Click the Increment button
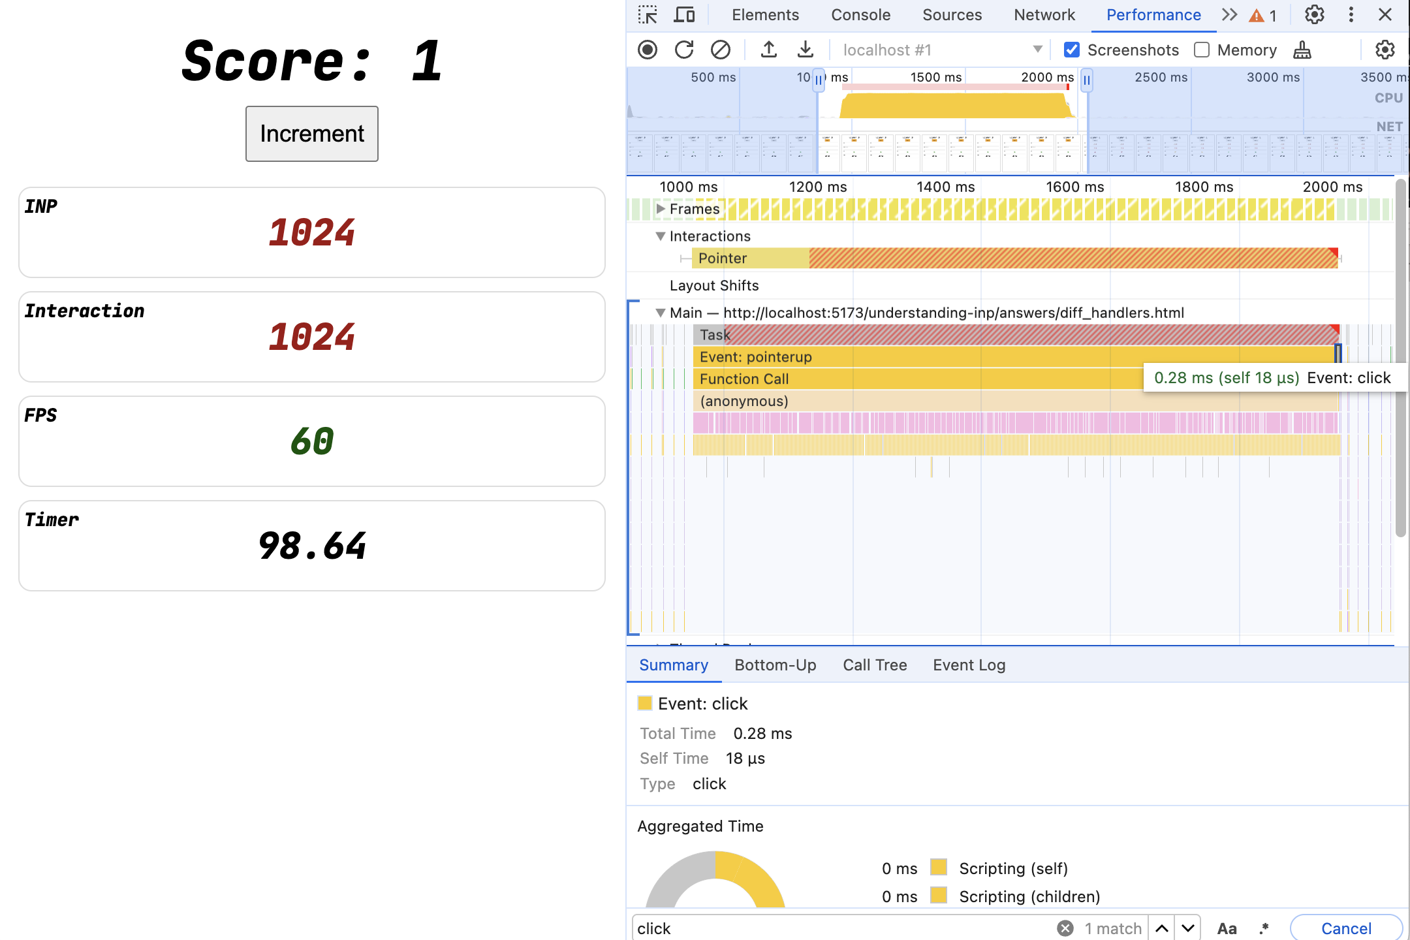Viewport: 1410px width, 940px height. click(311, 133)
